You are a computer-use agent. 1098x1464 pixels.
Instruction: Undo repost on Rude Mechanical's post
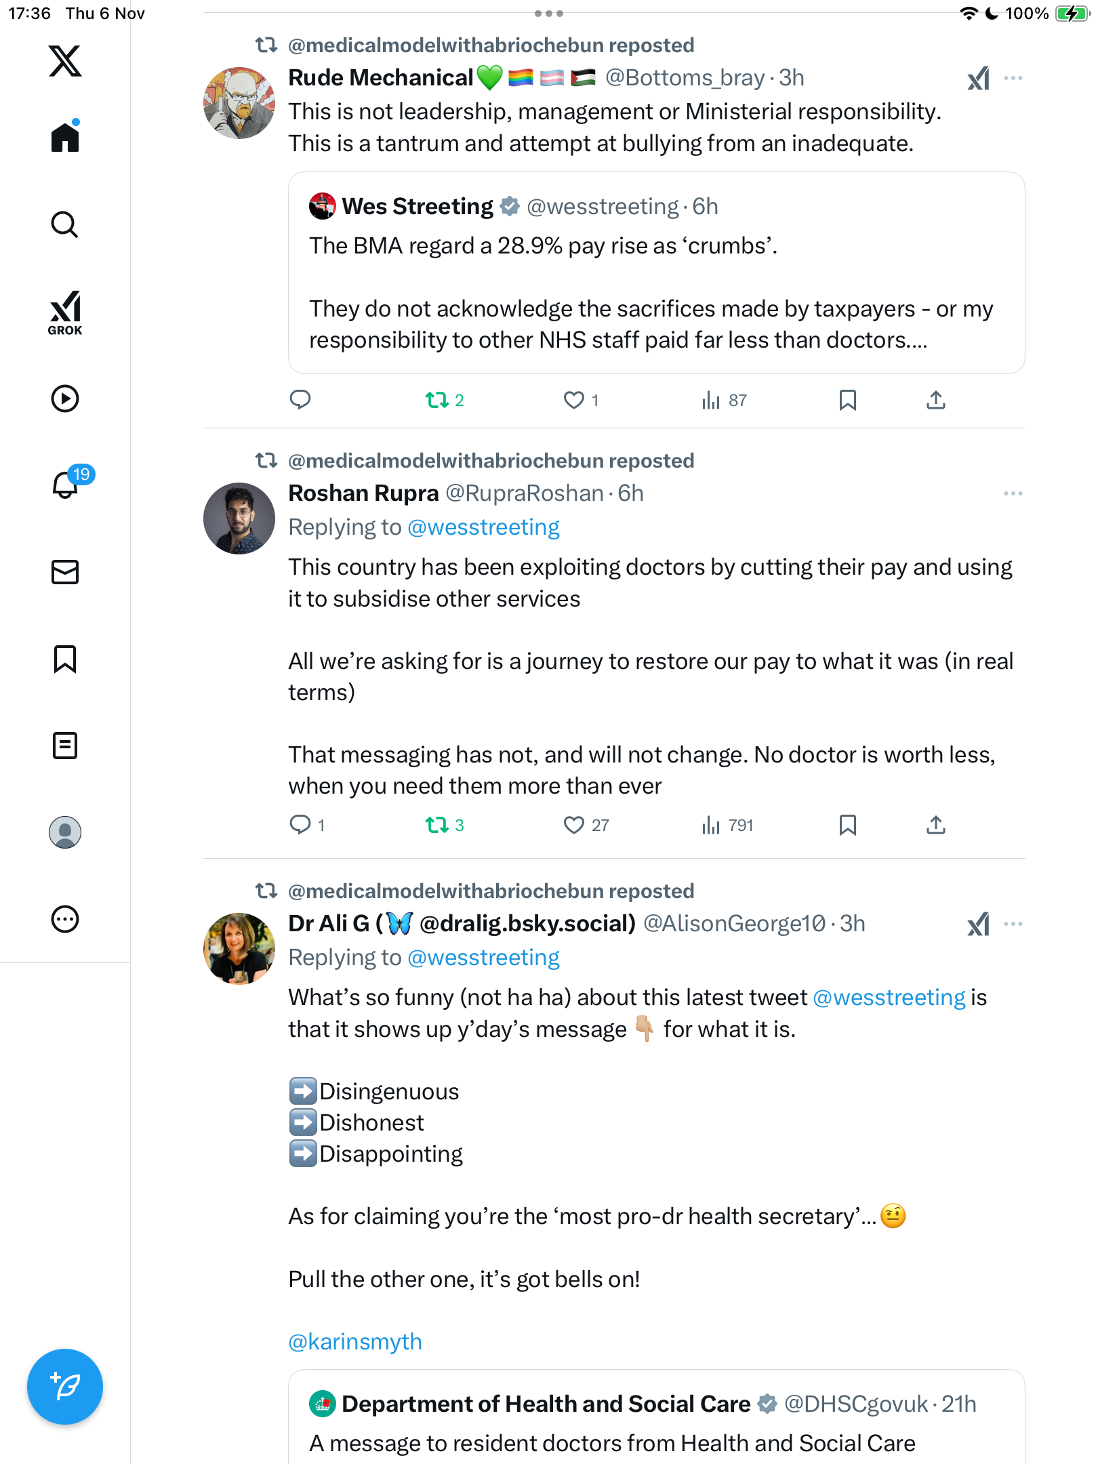pos(437,401)
